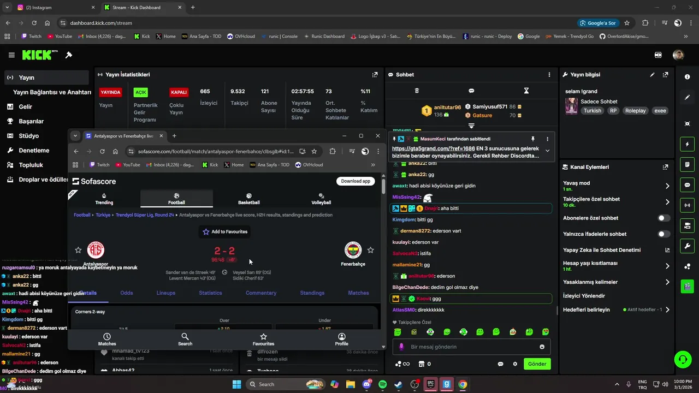699x393 pixels.
Task: Pop out the Kanal Eylemleri panel
Action: point(665,167)
